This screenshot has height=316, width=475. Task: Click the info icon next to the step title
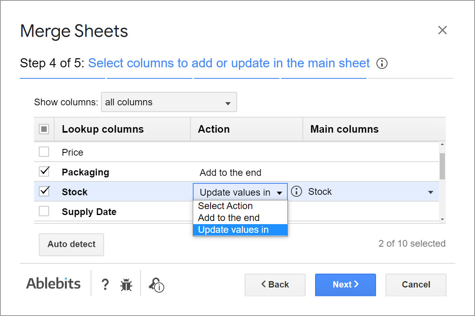point(382,63)
